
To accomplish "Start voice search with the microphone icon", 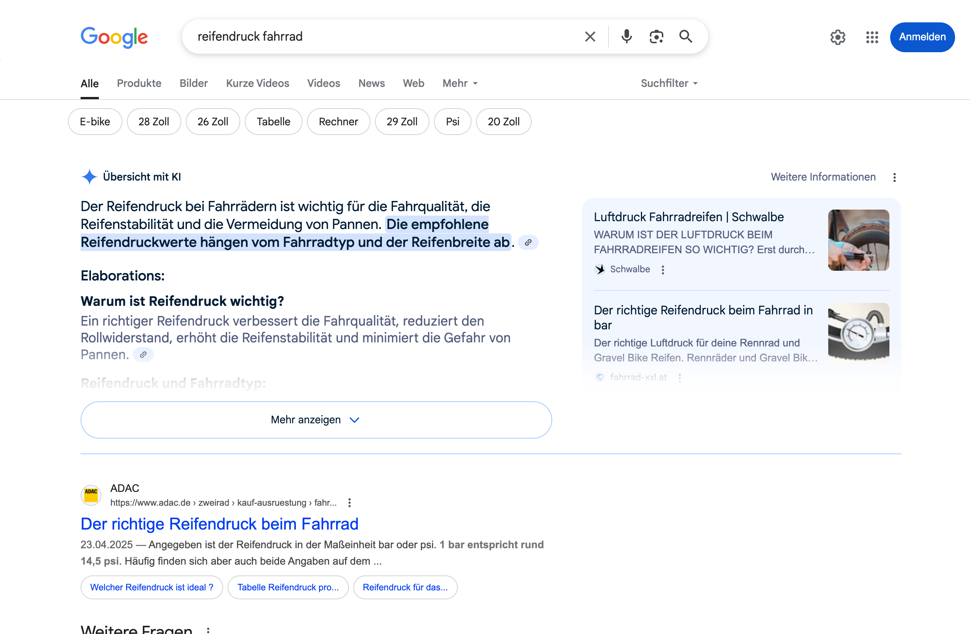I will click(626, 37).
